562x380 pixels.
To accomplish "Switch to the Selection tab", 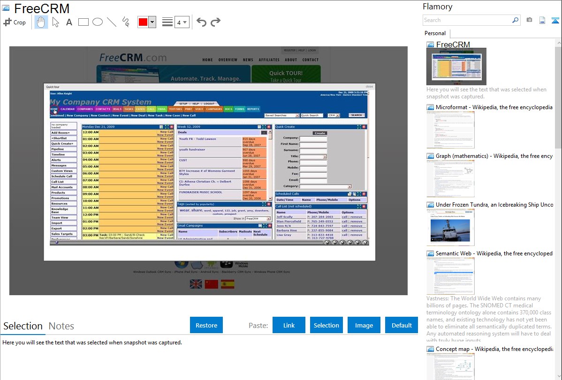I will [23, 326].
